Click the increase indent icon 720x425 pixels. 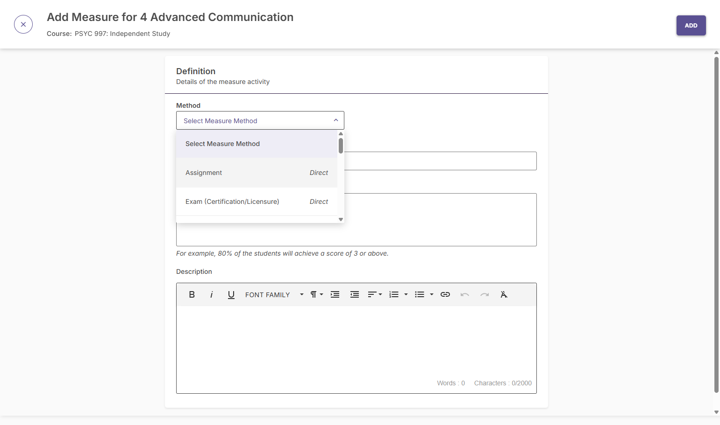[x=335, y=294]
